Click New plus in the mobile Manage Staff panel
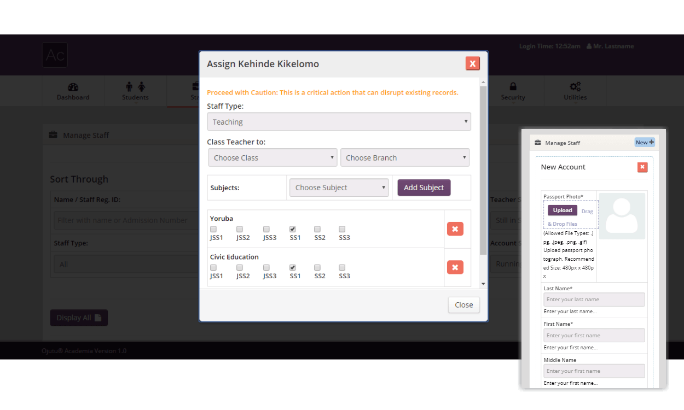The image size is (684, 410). point(645,142)
